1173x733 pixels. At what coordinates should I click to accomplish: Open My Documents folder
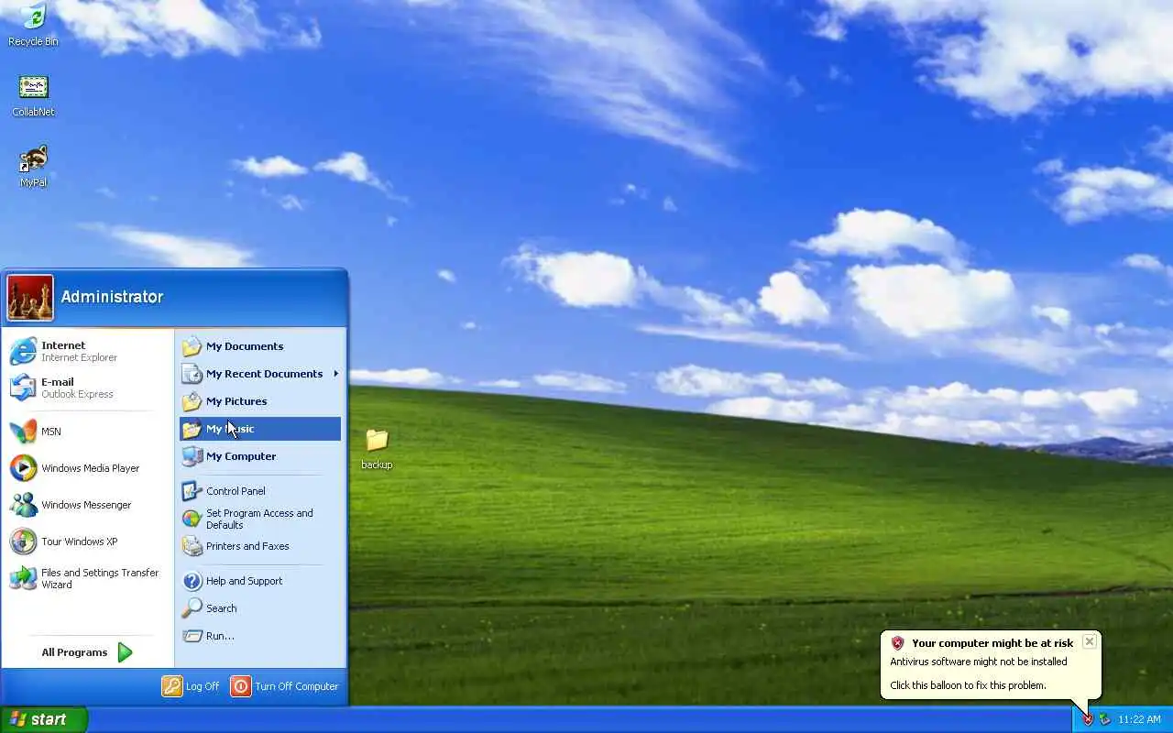[x=260, y=346]
